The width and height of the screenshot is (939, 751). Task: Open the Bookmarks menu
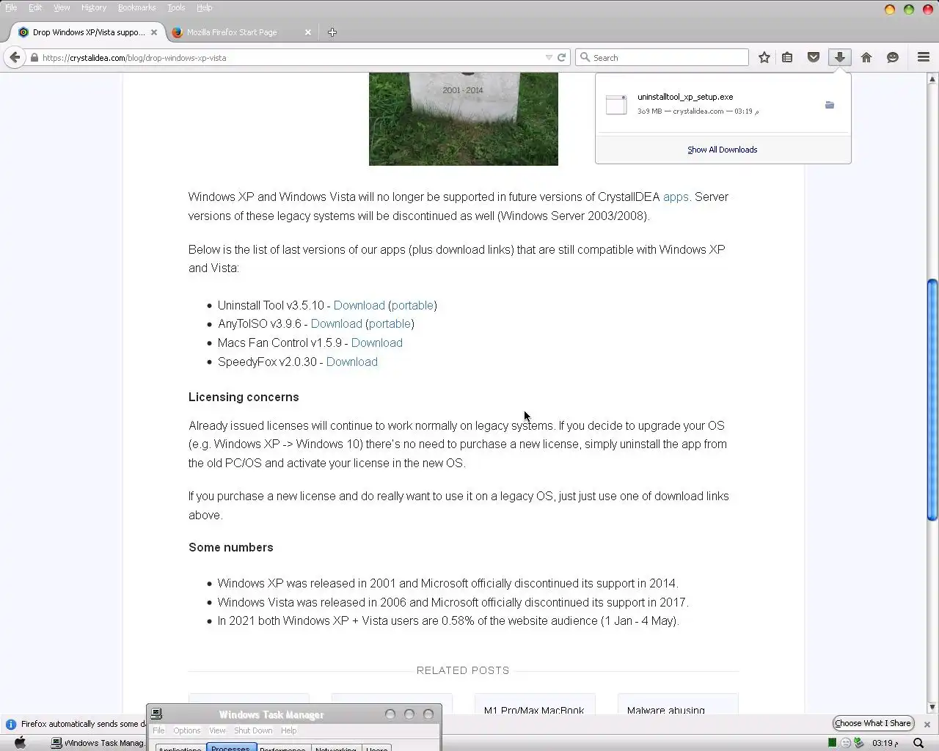pyautogui.click(x=136, y=7)
